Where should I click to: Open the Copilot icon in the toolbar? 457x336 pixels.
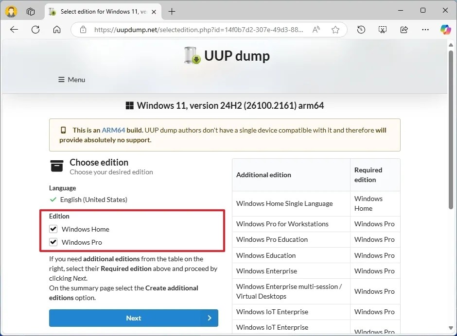pos(446,30)
